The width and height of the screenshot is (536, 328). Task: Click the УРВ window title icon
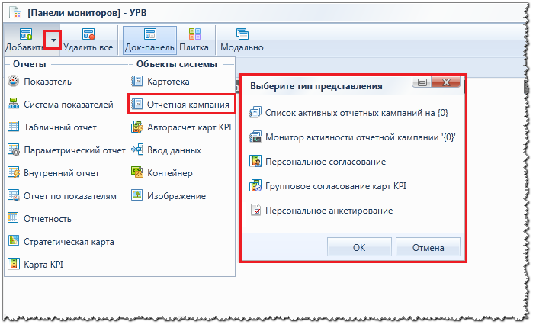16,12
